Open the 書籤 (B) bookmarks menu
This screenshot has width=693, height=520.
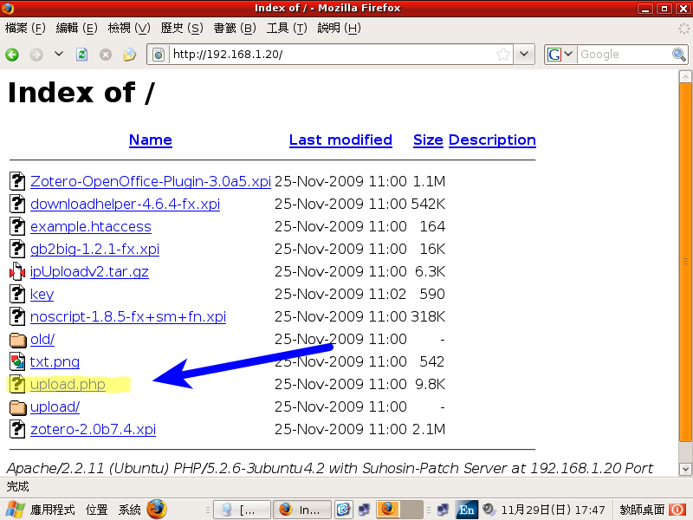pos(235,28)
